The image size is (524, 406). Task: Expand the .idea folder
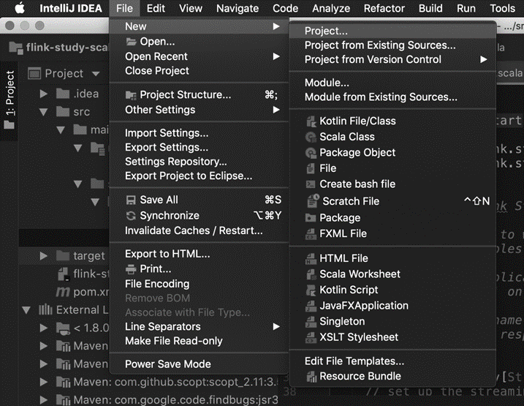click(44, 94)
